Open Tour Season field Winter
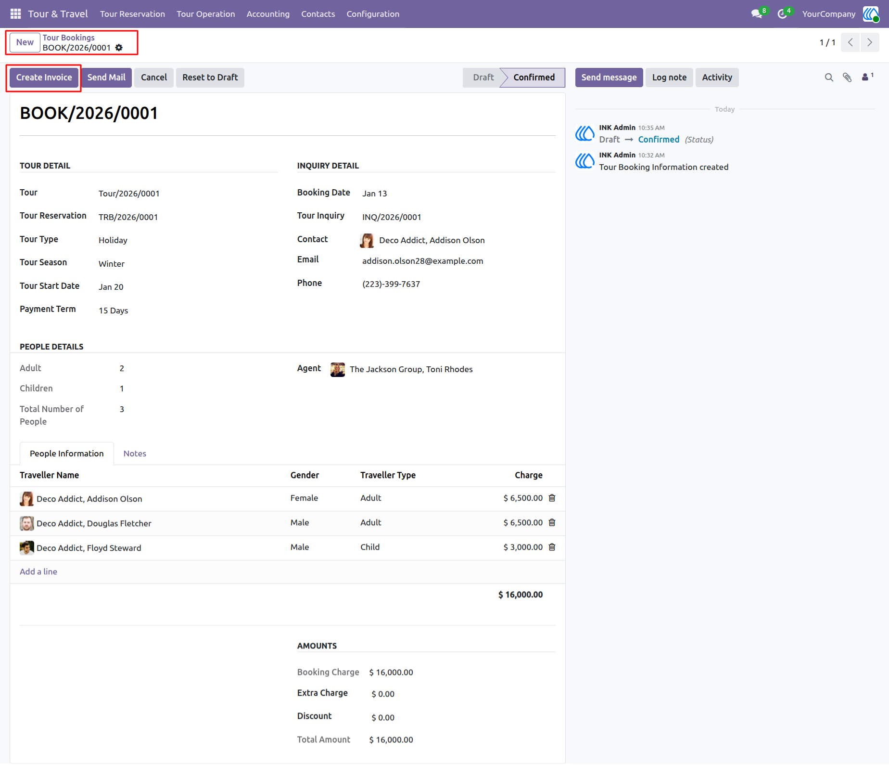This screenshot has width=889, height=765. (112, 264)
